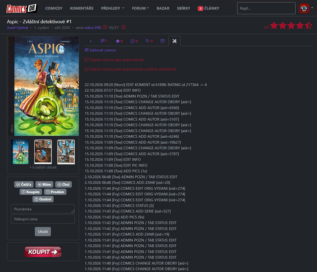Image resolution: width=317 pixels, height=272 pixels.
Task: Click the fourth rating star
Action: coord(300,25)
